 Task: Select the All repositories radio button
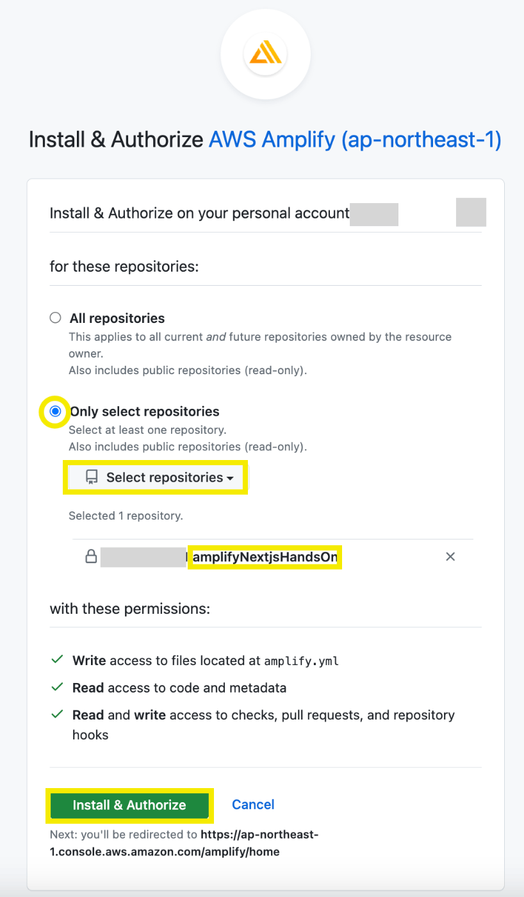click(x=56, y=318)
